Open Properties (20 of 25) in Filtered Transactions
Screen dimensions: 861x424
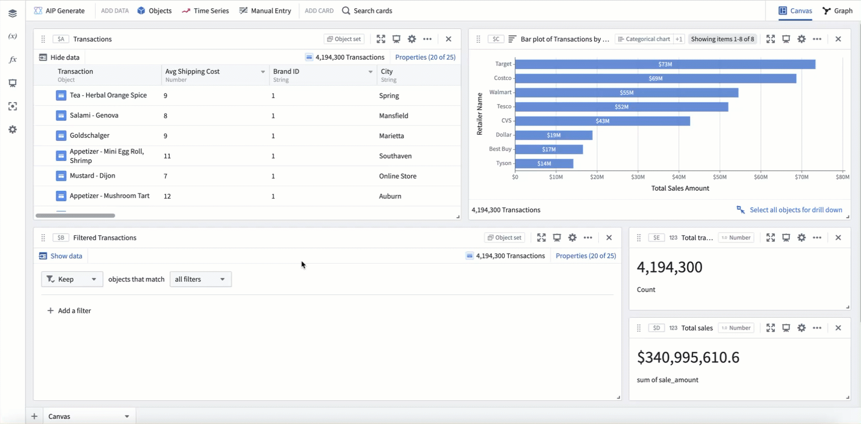pyautogui.click(x=586, y=256)
